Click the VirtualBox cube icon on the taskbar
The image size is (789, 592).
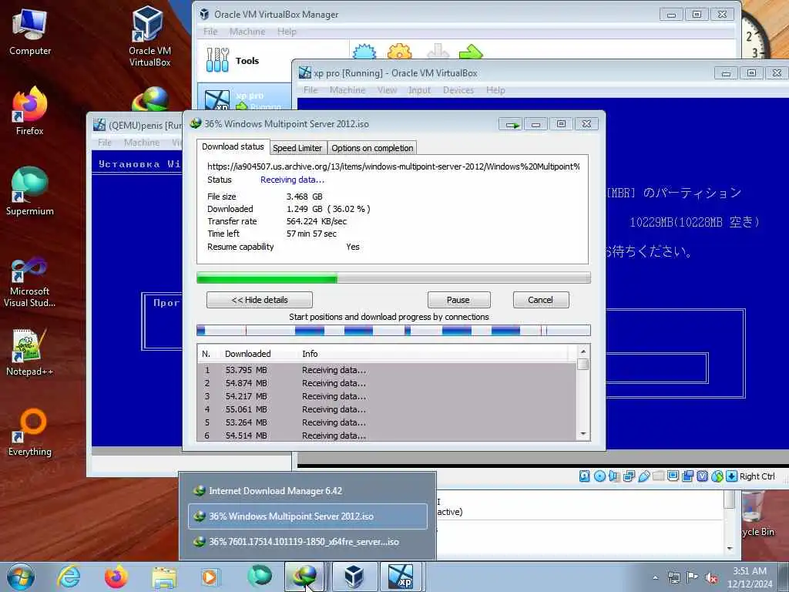(354, 577)
